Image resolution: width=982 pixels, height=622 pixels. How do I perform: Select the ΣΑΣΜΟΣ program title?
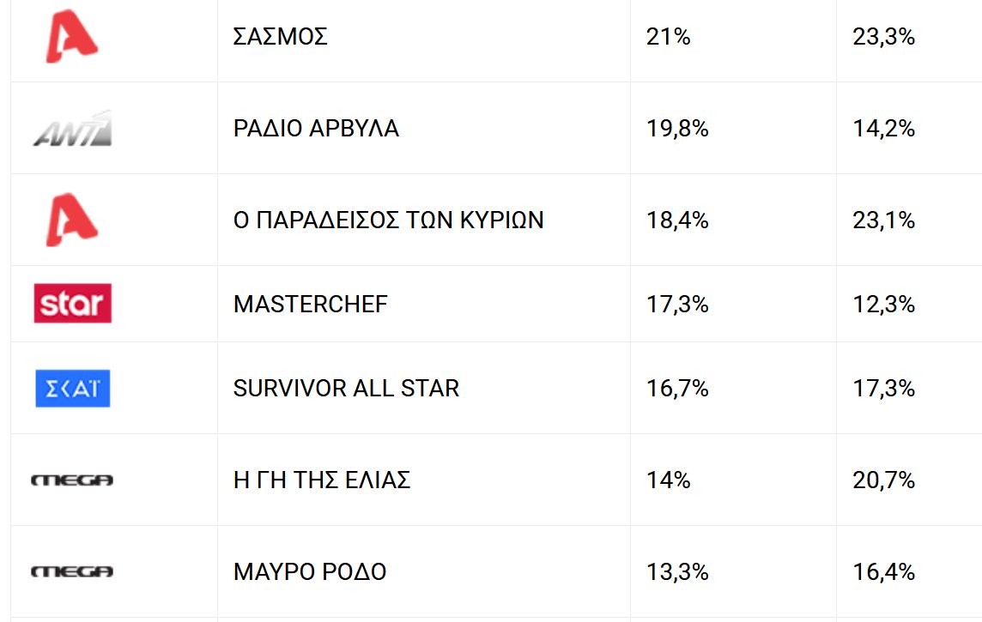tap(280, 36)
